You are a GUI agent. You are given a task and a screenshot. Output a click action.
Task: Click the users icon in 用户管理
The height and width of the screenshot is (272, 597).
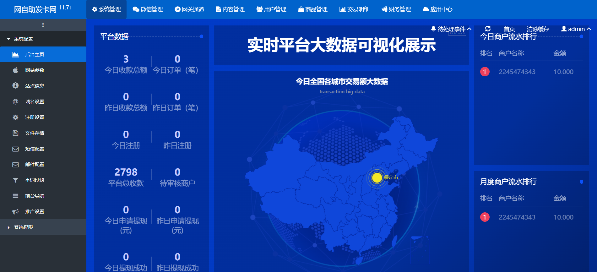(259, 9)
